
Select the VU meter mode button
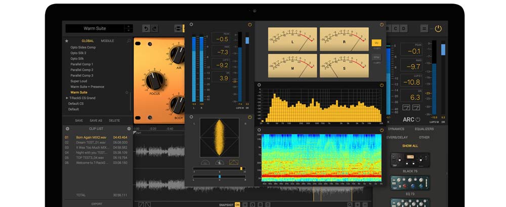[376, 43]
